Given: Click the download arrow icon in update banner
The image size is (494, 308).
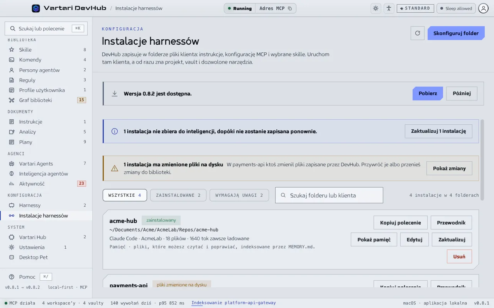Looking at the screenshot, I should click(115, 94).
